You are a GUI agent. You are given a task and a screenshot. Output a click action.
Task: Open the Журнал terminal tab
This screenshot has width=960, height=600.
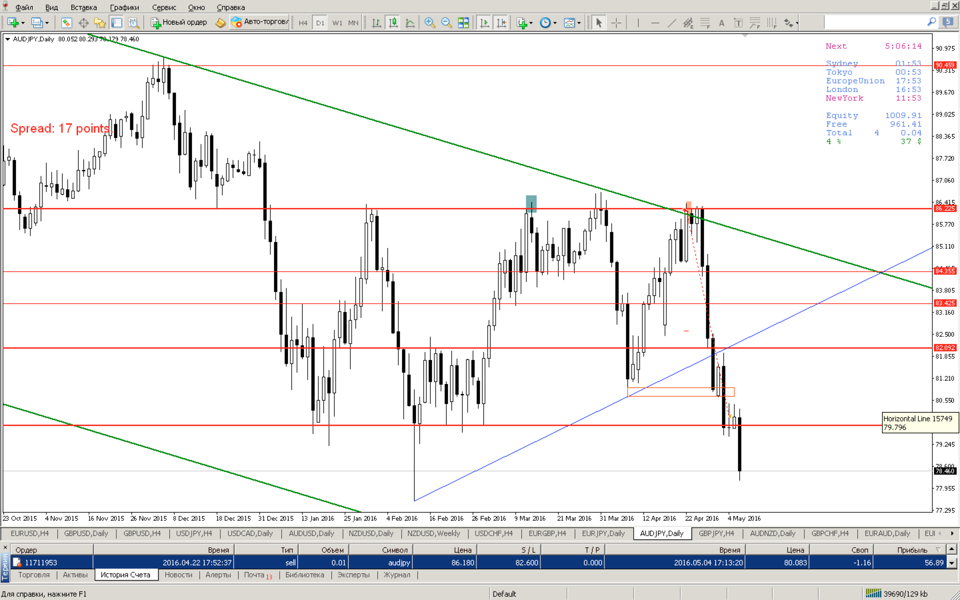pyautogui.click(x=397, y=575)
